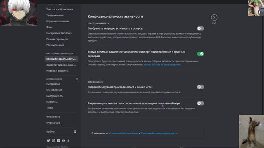Click the BetterDiscord changelog history icon
The height and width of the screenshot is (148, 264).
(77, 79)
